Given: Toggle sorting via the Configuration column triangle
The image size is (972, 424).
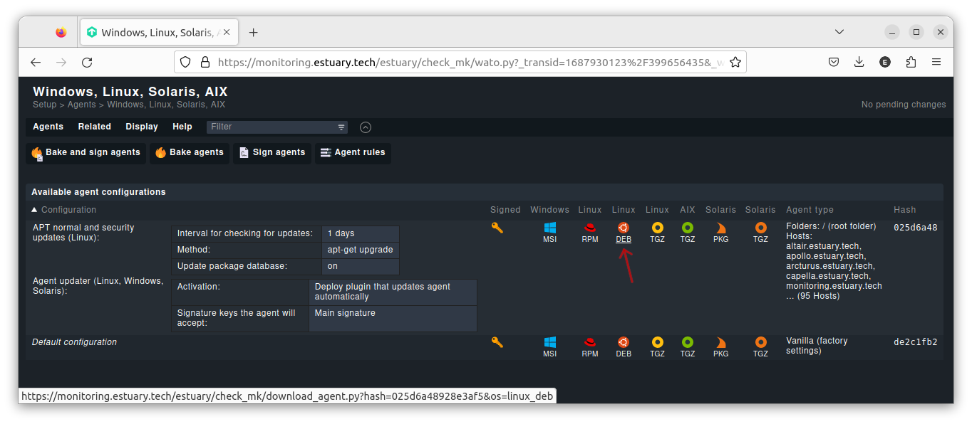Looking at the screenshot, I should tap(34, 209).
